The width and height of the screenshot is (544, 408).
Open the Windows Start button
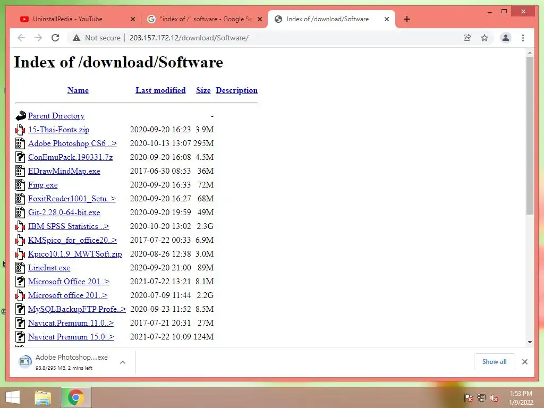click(x=13, y=397)
